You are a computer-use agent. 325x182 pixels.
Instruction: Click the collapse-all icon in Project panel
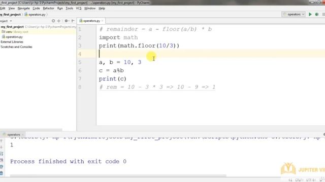pos(59,21)
